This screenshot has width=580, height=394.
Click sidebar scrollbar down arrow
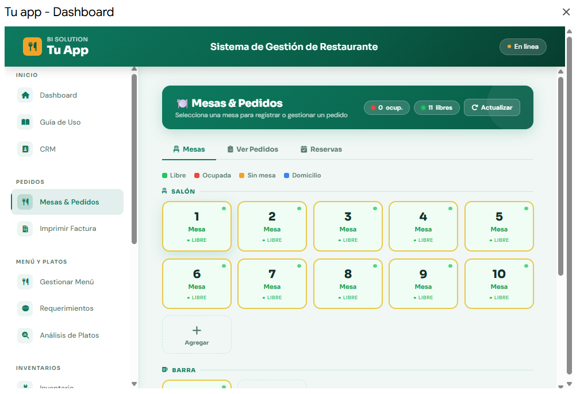[135, 384]
